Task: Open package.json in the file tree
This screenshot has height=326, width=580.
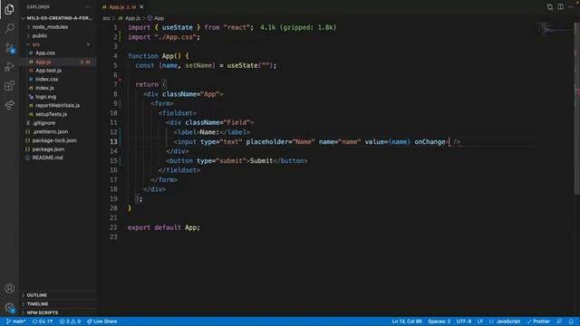Action: click(x=58, y=149)
